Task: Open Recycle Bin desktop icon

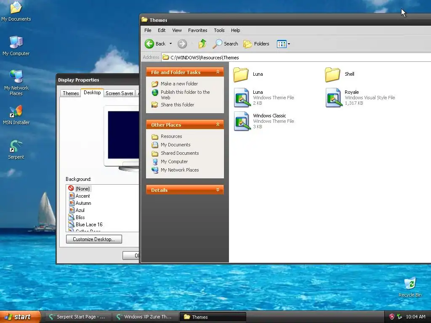Action: tap(410, 287)
